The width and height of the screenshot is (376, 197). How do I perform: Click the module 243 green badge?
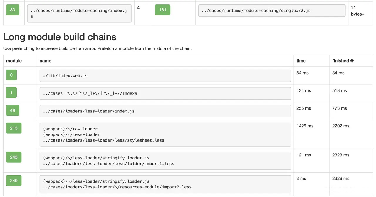click(14, 157)
